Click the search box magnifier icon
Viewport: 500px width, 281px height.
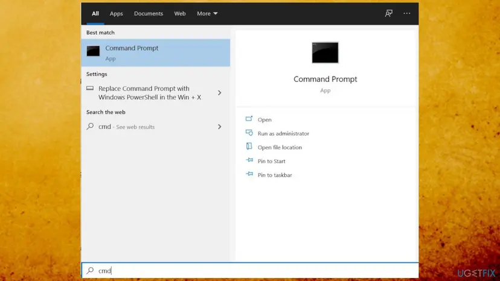pos(90,271)
